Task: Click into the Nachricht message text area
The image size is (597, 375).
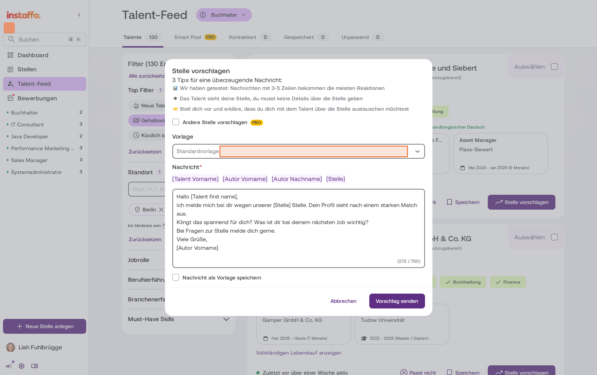Action: (x=299, y=228)
